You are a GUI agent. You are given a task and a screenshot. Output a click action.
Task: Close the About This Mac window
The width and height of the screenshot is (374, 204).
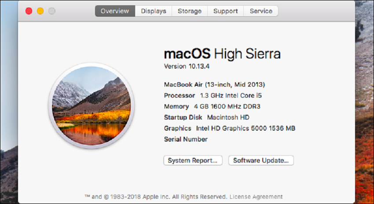pyautogui.click(x=29, y=11)
